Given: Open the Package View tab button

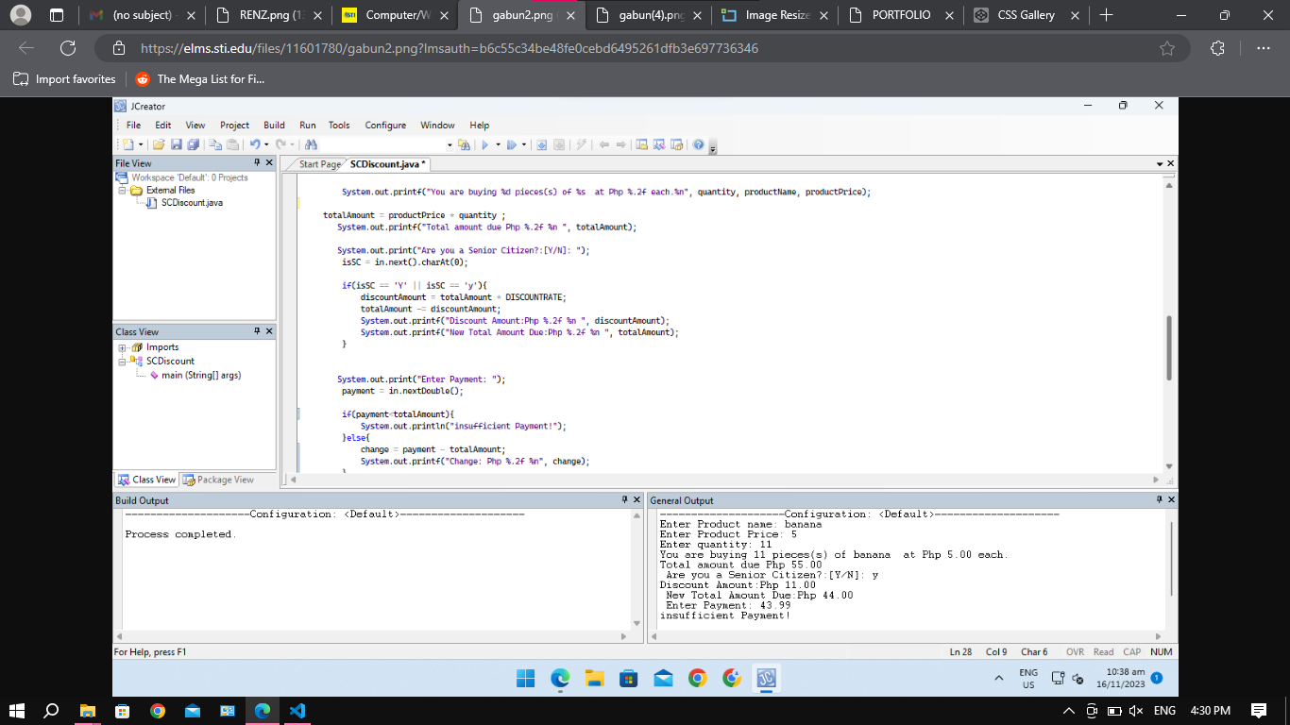Looking at the screenshot, I should tap(218, 480).
